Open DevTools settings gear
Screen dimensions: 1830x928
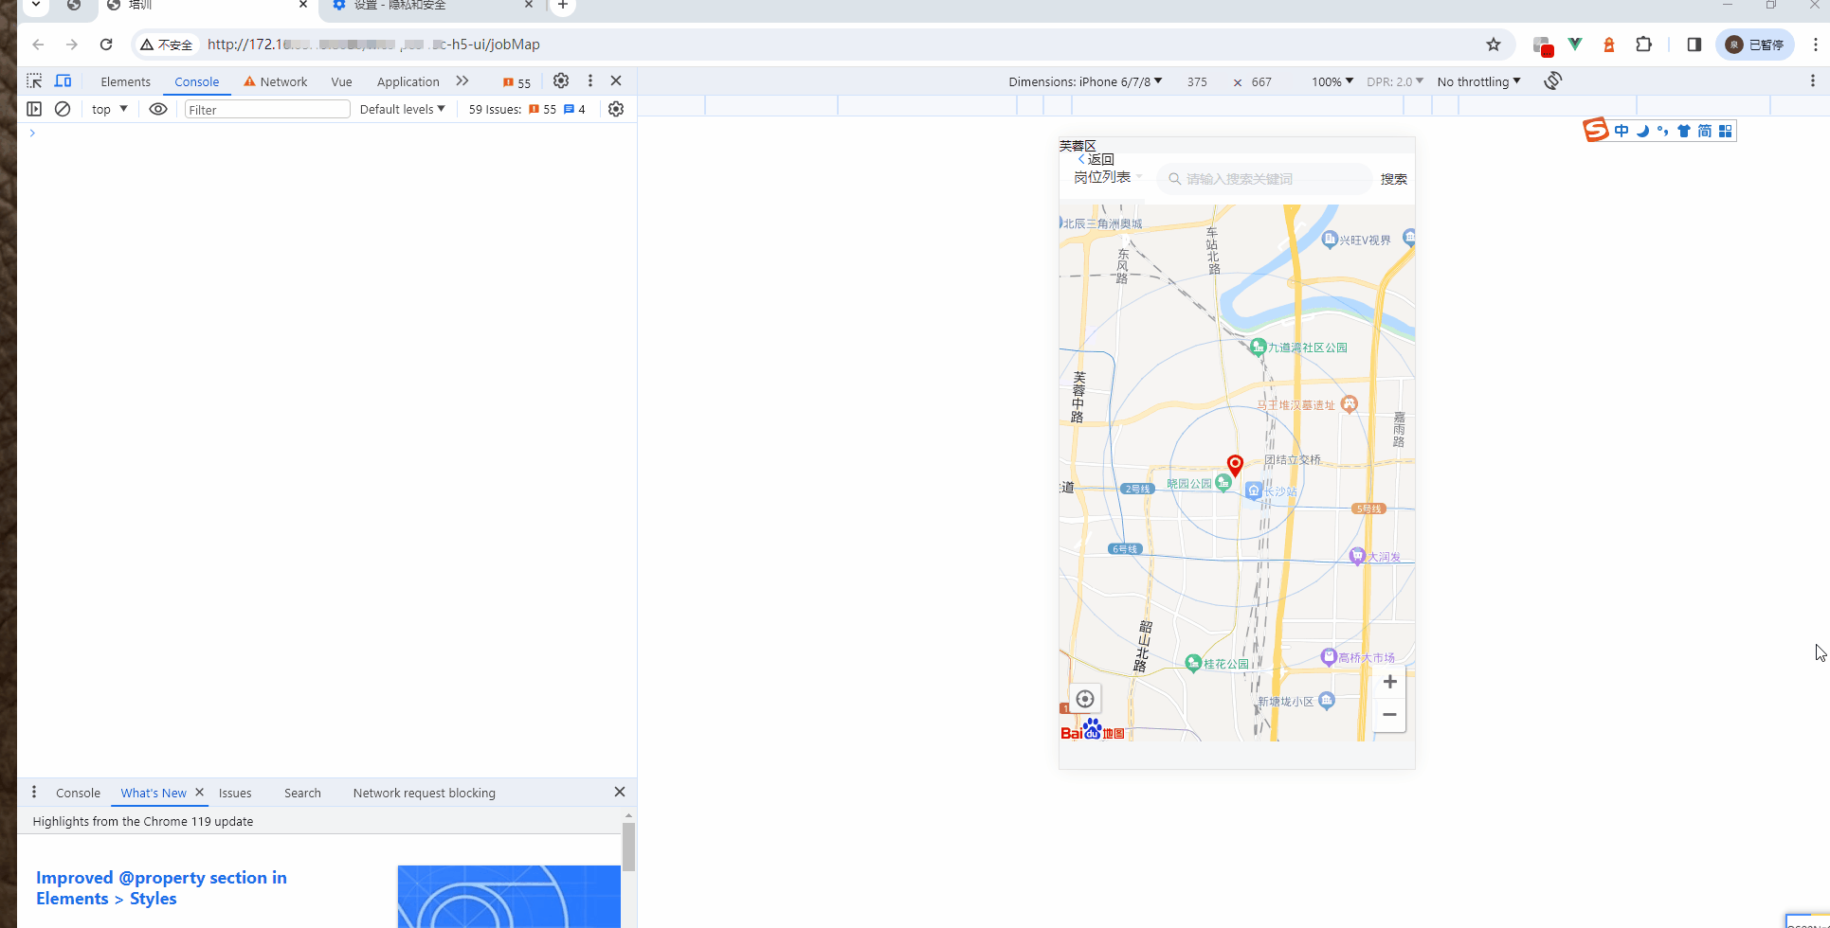coord(561,81)
